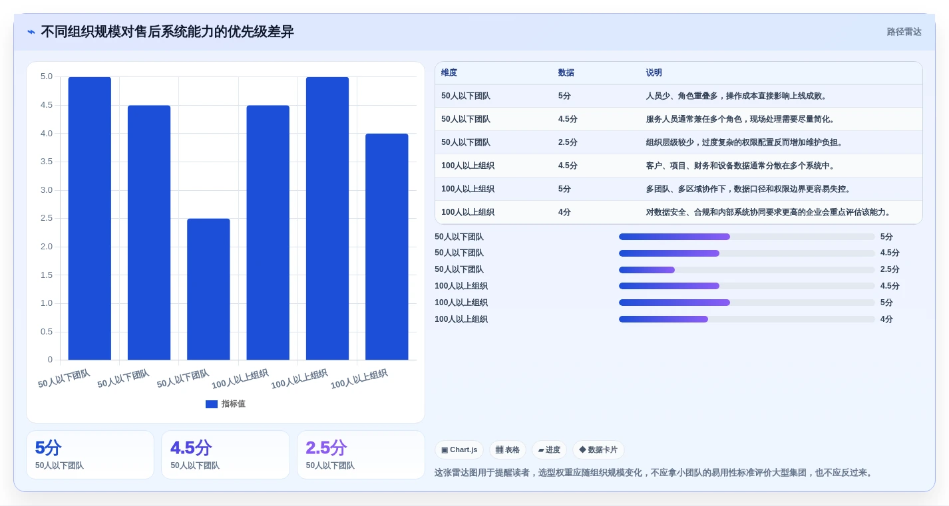Select the 进度 chip
The height and width of the screenshot is (506, 949).
click(x=550, y=450)
